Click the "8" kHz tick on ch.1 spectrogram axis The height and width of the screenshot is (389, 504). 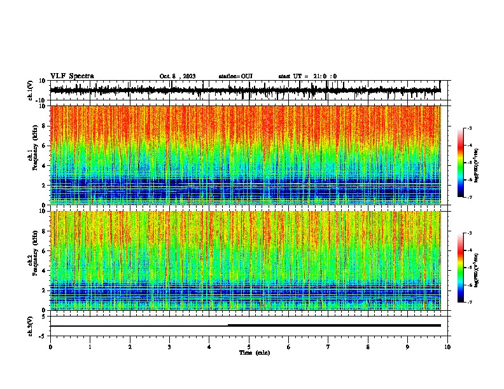(x=45, y=126)
